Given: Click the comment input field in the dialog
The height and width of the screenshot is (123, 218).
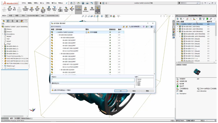Looking at the screenshot, I should pyautogui.click(x=93, y=80).
